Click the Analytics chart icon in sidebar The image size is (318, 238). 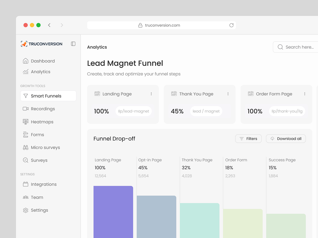(x=26, y=72)
